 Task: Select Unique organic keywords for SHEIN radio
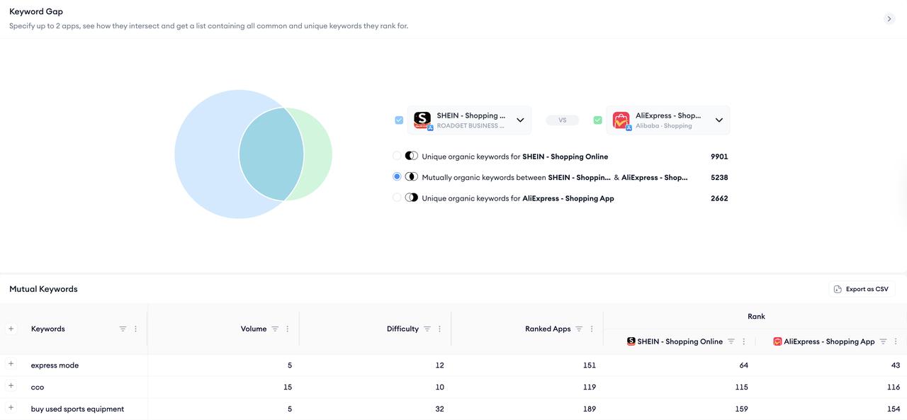[x=397, y=156]
